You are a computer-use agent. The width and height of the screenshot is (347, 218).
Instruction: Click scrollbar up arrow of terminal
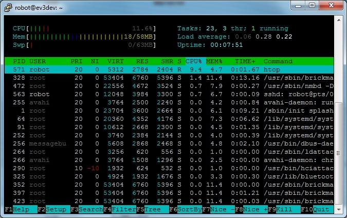click(339, 20)
